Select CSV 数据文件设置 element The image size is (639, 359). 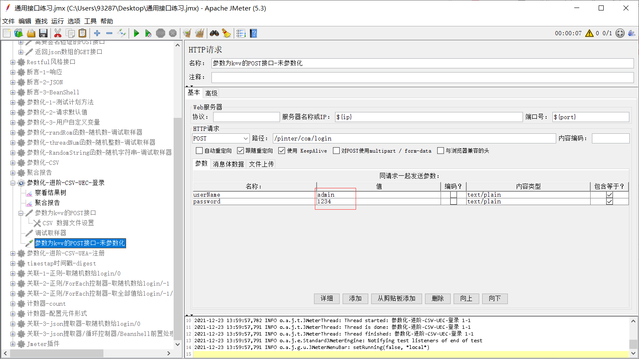(68, 223)
